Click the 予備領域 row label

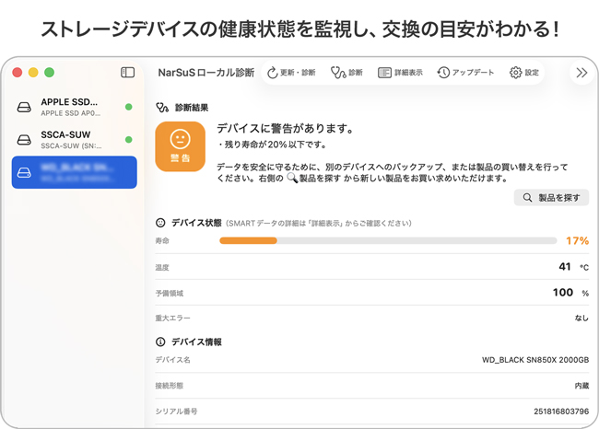pyautogui.click(x=170, y=293)
